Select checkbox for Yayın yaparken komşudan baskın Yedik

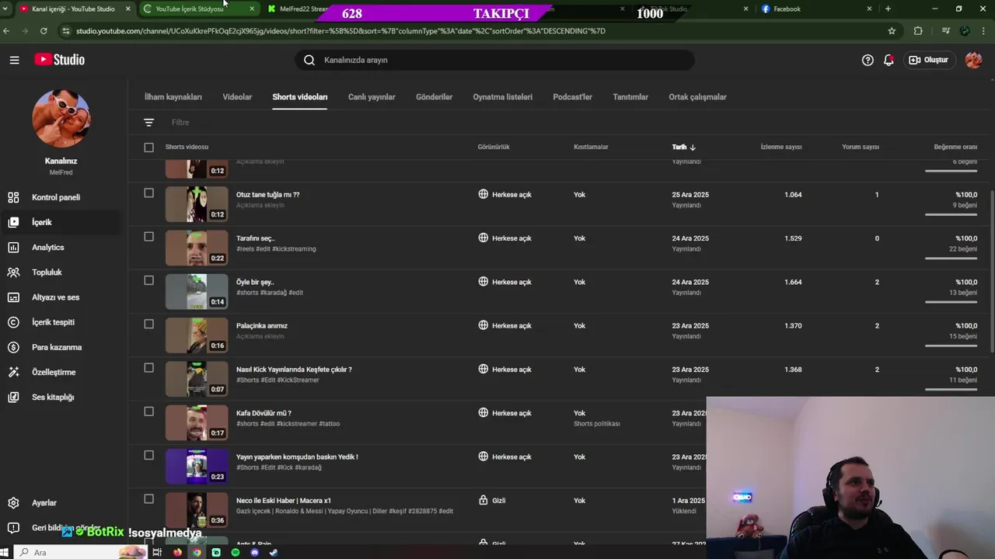pos(148,455)
